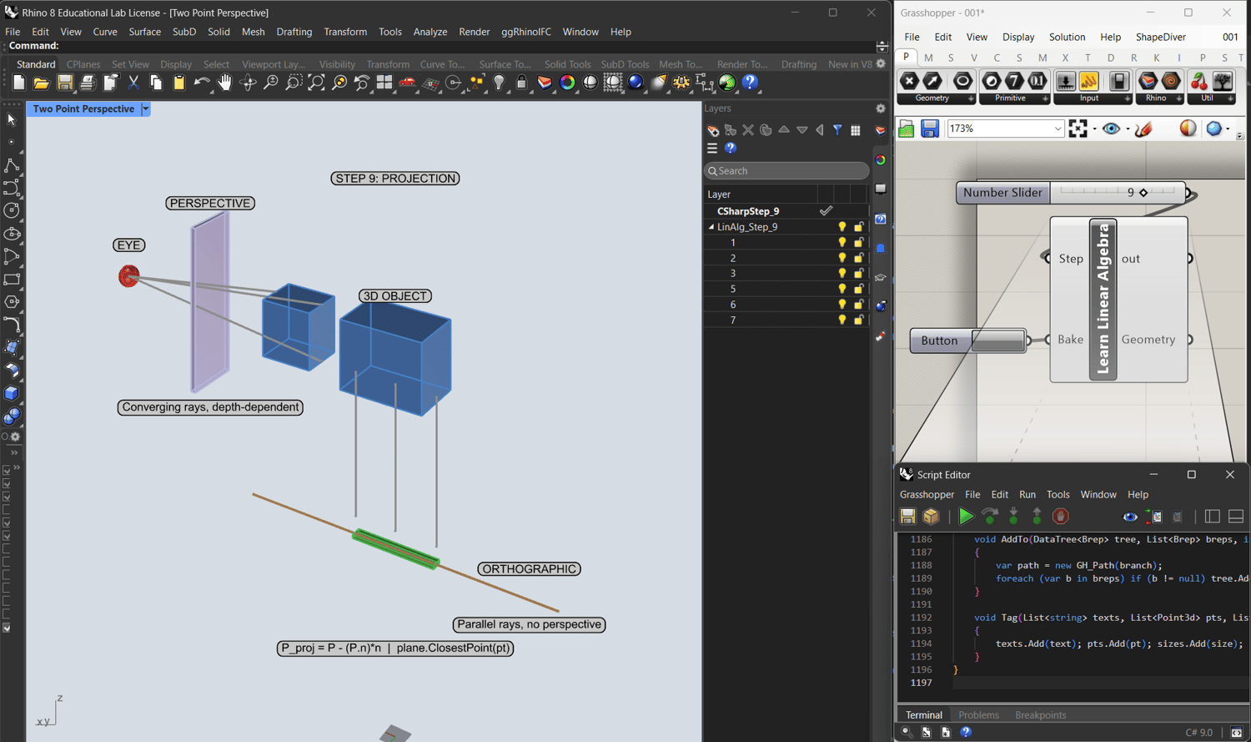This screenshot has height=742, width=1251.
Task: Click the Pan hand tool in toolbar
Action: click(x=224, y=83)
